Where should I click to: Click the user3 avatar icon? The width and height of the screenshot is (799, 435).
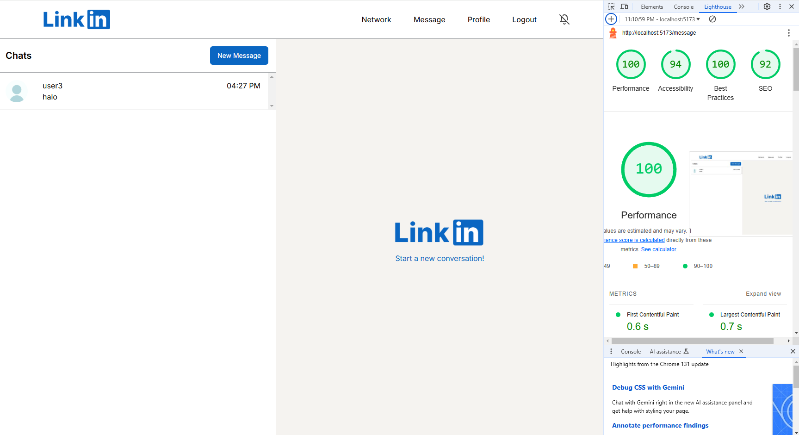click(x=17, y=92)
